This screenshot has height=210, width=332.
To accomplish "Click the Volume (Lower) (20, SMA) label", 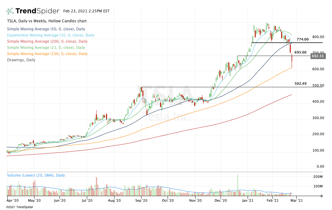I will tap(36, 175).
